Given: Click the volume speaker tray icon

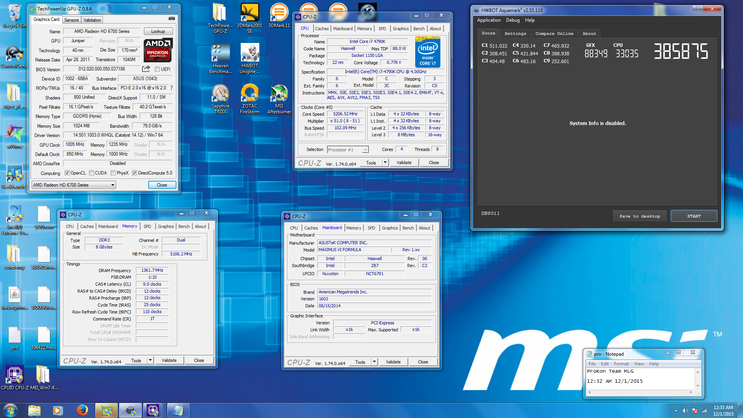Looking at the screenshot, I should coord(685,411).
